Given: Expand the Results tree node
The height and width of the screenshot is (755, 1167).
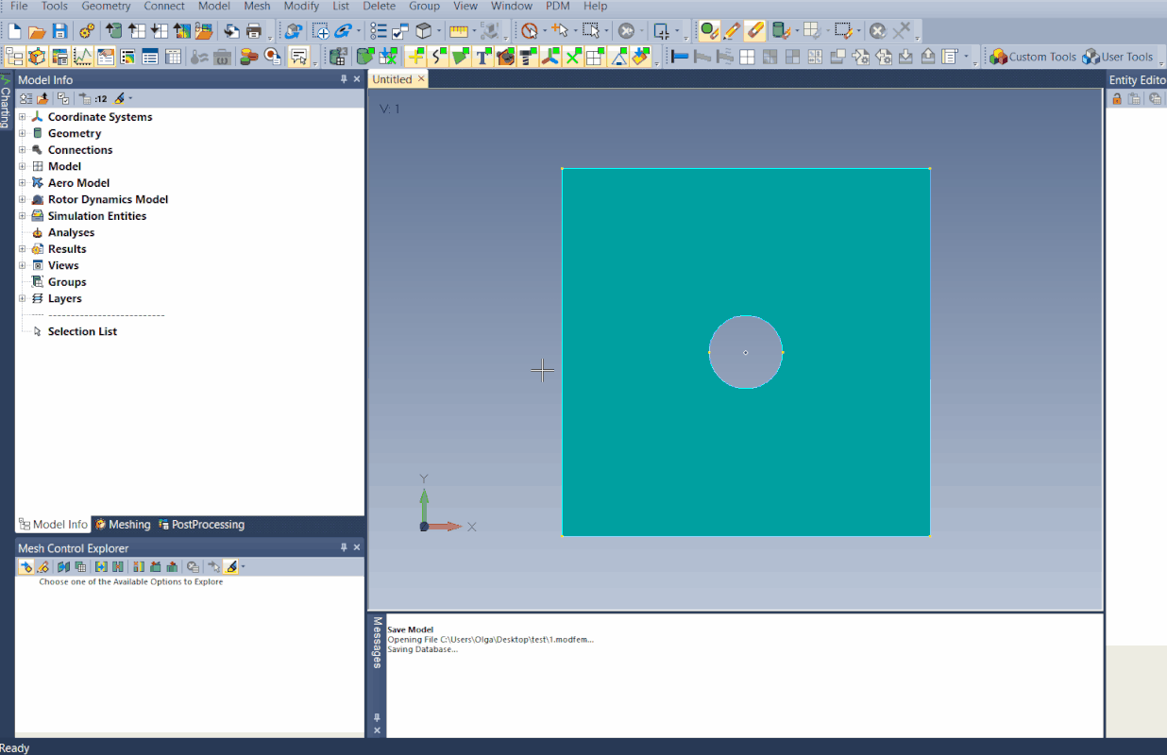Looking at the screenshot, I should tap(23, 249).
